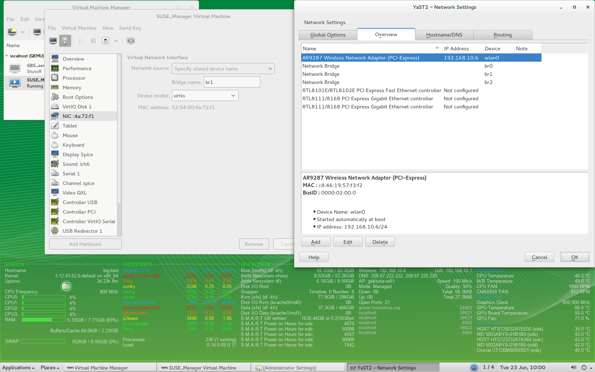Select Serial 1 device
The width and height of the screenshot is (595, 372).
pyautogui.click(x=83, y=174)
